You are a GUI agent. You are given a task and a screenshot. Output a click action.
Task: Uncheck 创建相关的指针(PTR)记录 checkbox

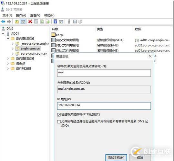tap(59, 115)
